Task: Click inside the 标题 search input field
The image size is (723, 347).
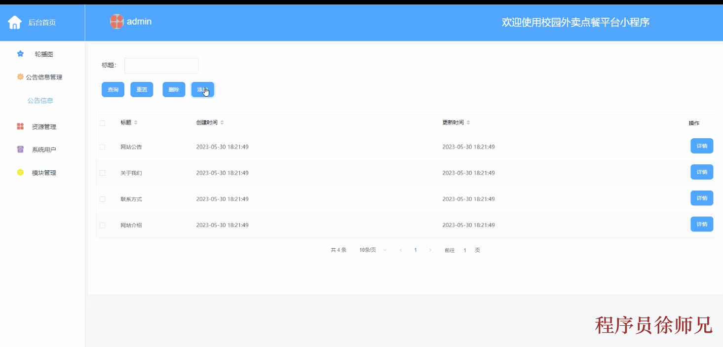Action: [x=161, y=65]
